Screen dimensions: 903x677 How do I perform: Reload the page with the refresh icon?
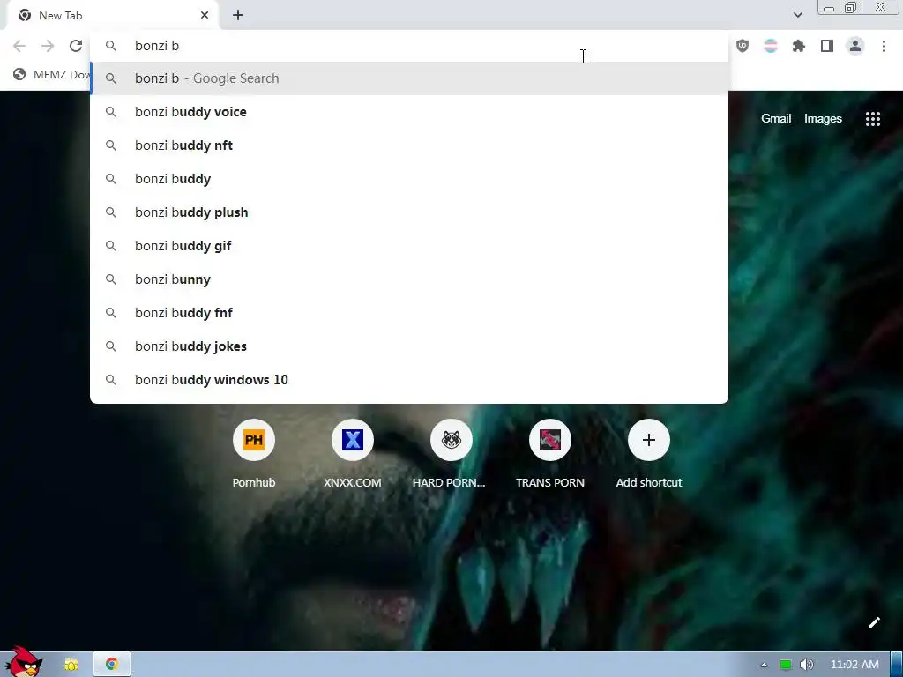[x=76, y=46]
